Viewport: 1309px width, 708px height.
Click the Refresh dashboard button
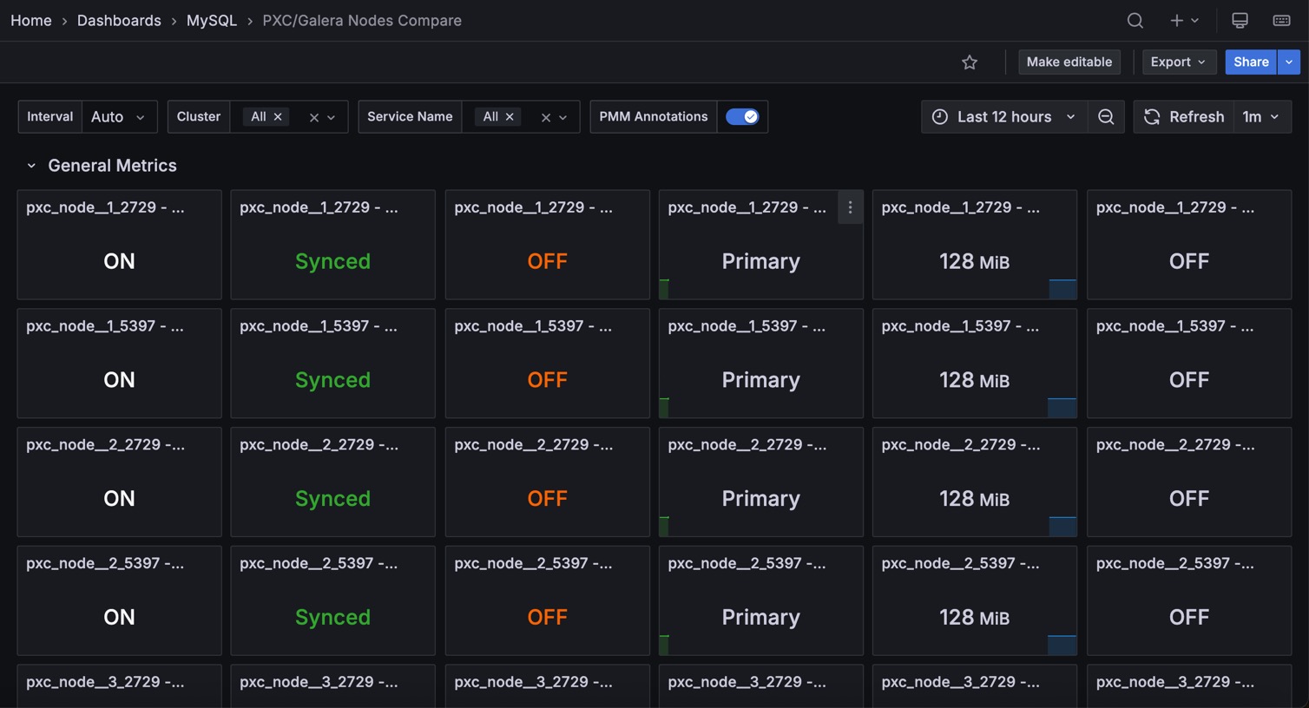(x=1184, y=117)
